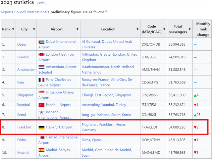Click the Germany flag icon
The image size is (212, 160).
click(x=41, y=127)
